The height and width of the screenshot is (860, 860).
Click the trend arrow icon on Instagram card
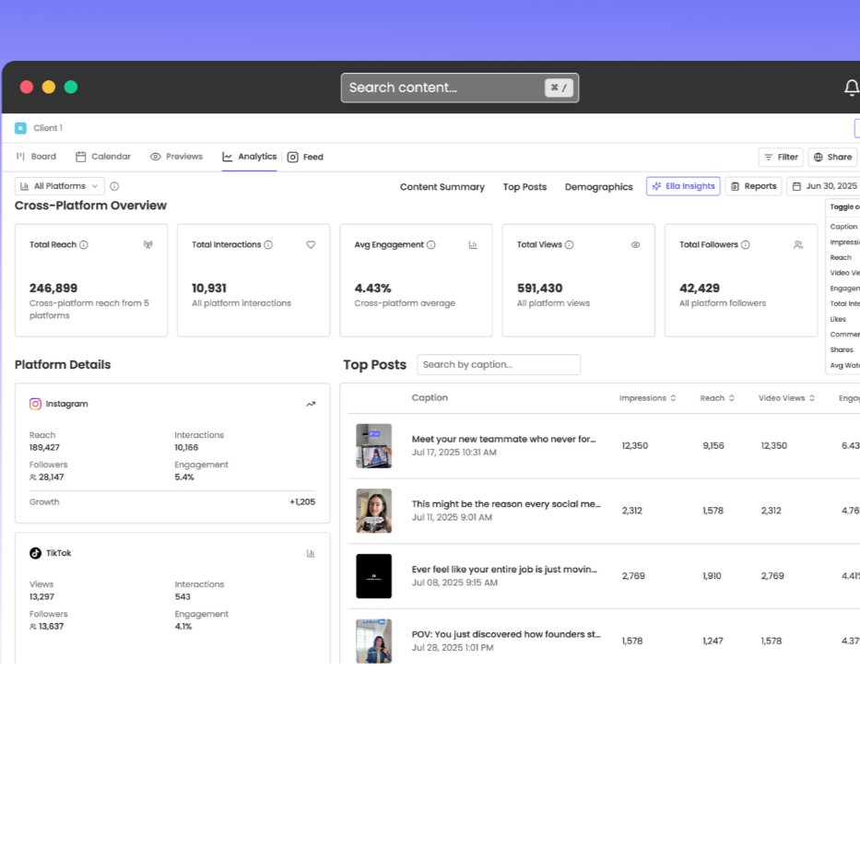click(311, 405)
